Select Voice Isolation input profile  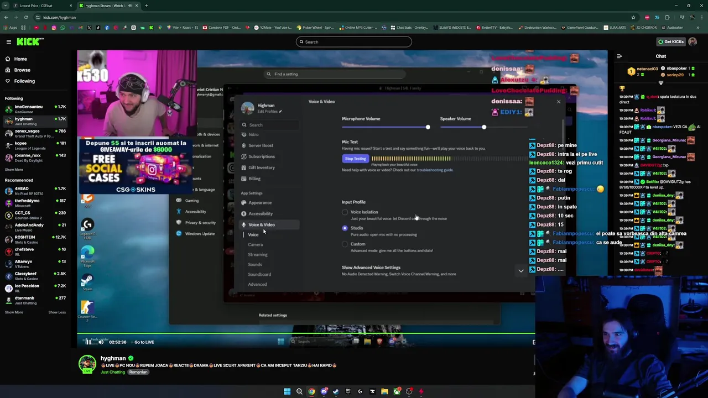tap(345, 212)
